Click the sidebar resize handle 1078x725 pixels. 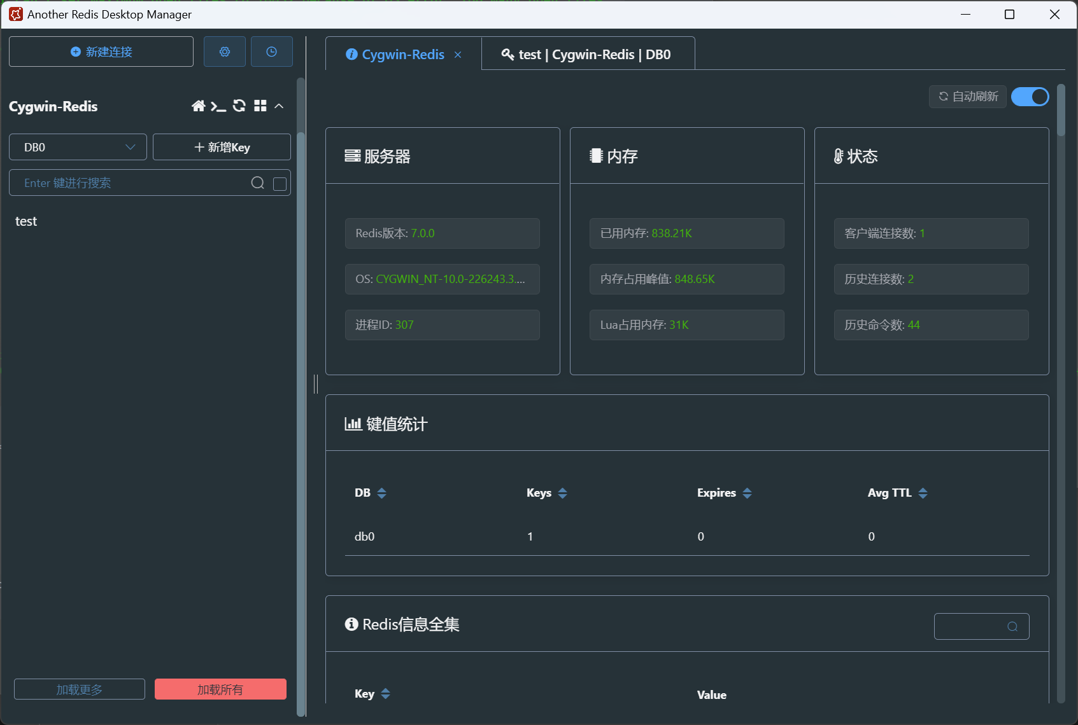point(316,384)
